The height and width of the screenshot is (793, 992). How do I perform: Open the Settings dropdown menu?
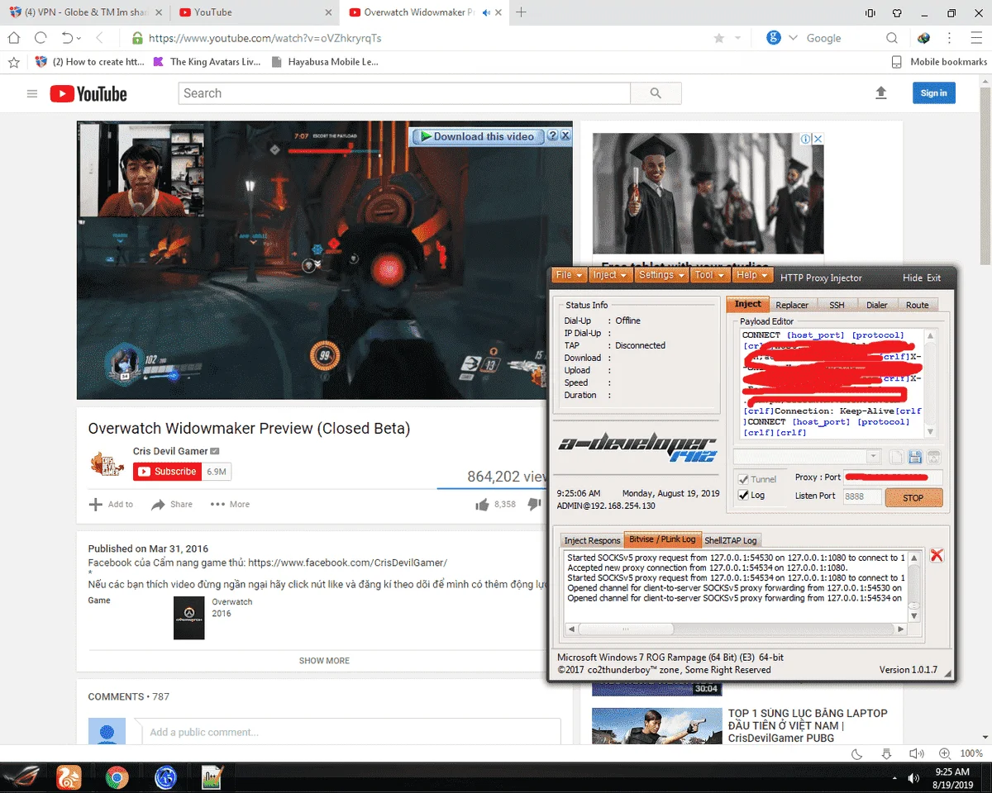661,275
